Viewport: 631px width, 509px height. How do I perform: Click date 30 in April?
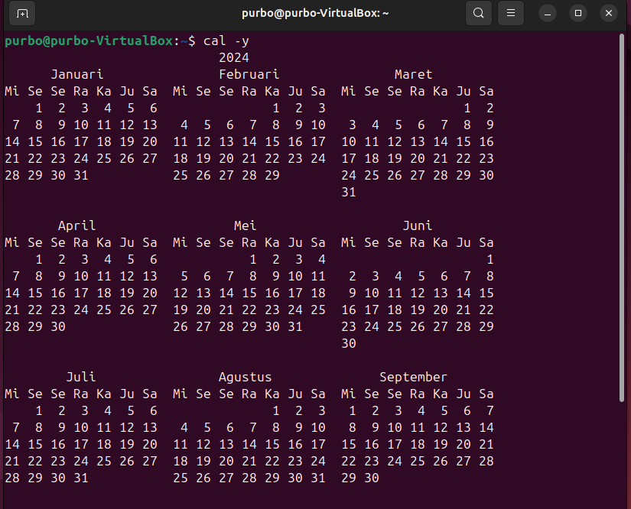[x=58, y=326]
